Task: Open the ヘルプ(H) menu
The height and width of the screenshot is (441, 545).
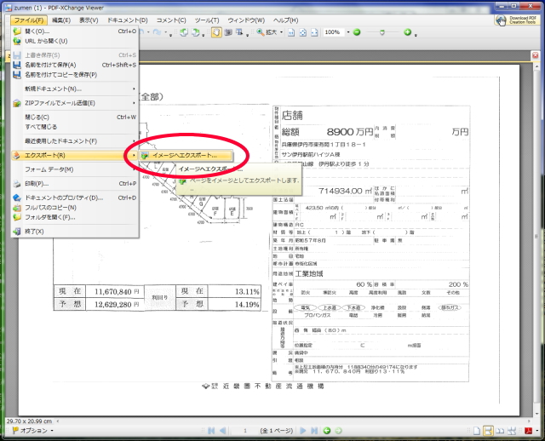Action: (285, 20)
